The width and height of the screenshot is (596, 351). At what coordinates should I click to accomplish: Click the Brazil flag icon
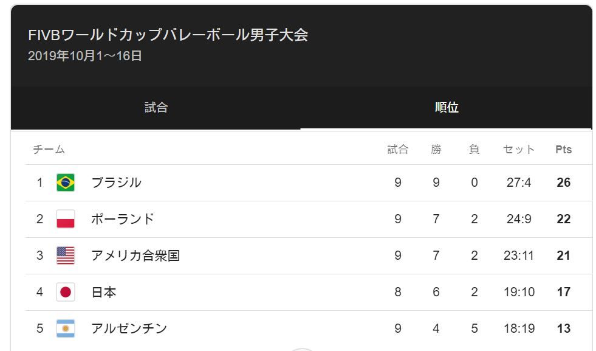click(x=66, y=182)
